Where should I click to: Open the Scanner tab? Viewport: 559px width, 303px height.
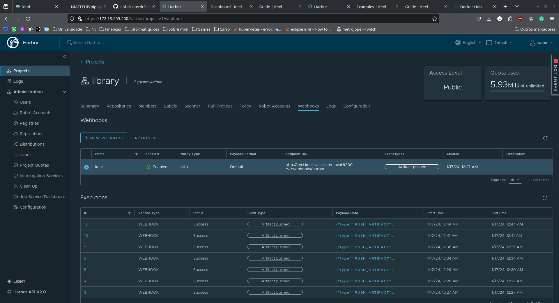click(192, 106)
